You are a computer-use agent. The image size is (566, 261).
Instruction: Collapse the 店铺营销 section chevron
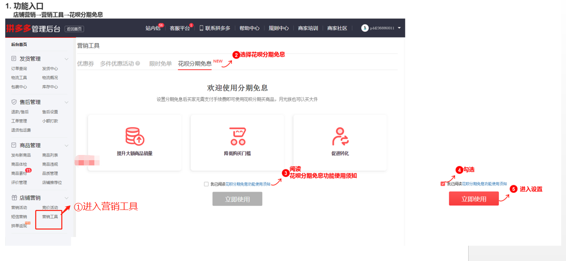pyautogui.click(x=66, y=198)
